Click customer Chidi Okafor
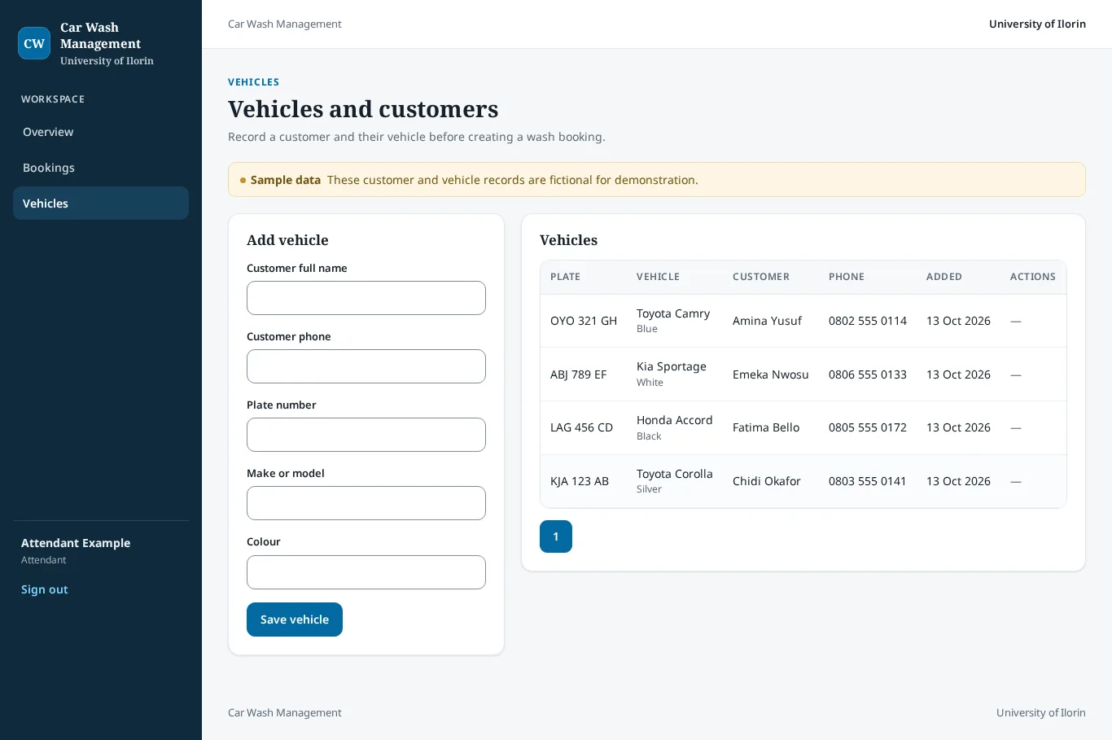 click(x=767, y=481)
